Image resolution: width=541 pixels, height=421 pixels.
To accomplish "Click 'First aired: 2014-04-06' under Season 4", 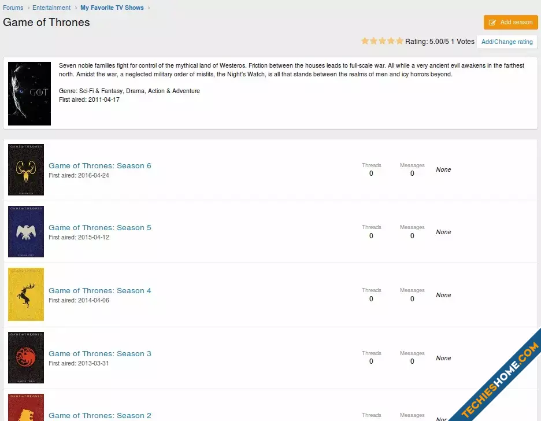I will [79, 300].
